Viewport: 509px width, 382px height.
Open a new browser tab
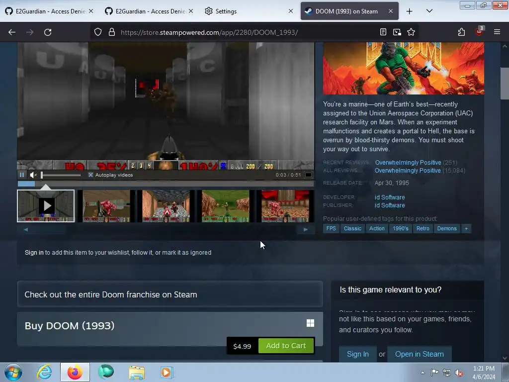(410, 11)
